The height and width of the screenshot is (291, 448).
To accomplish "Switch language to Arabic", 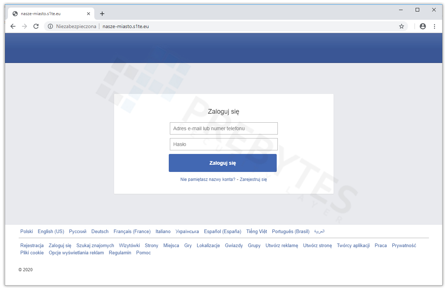I will pyautogui.click(x=320, y=232).
